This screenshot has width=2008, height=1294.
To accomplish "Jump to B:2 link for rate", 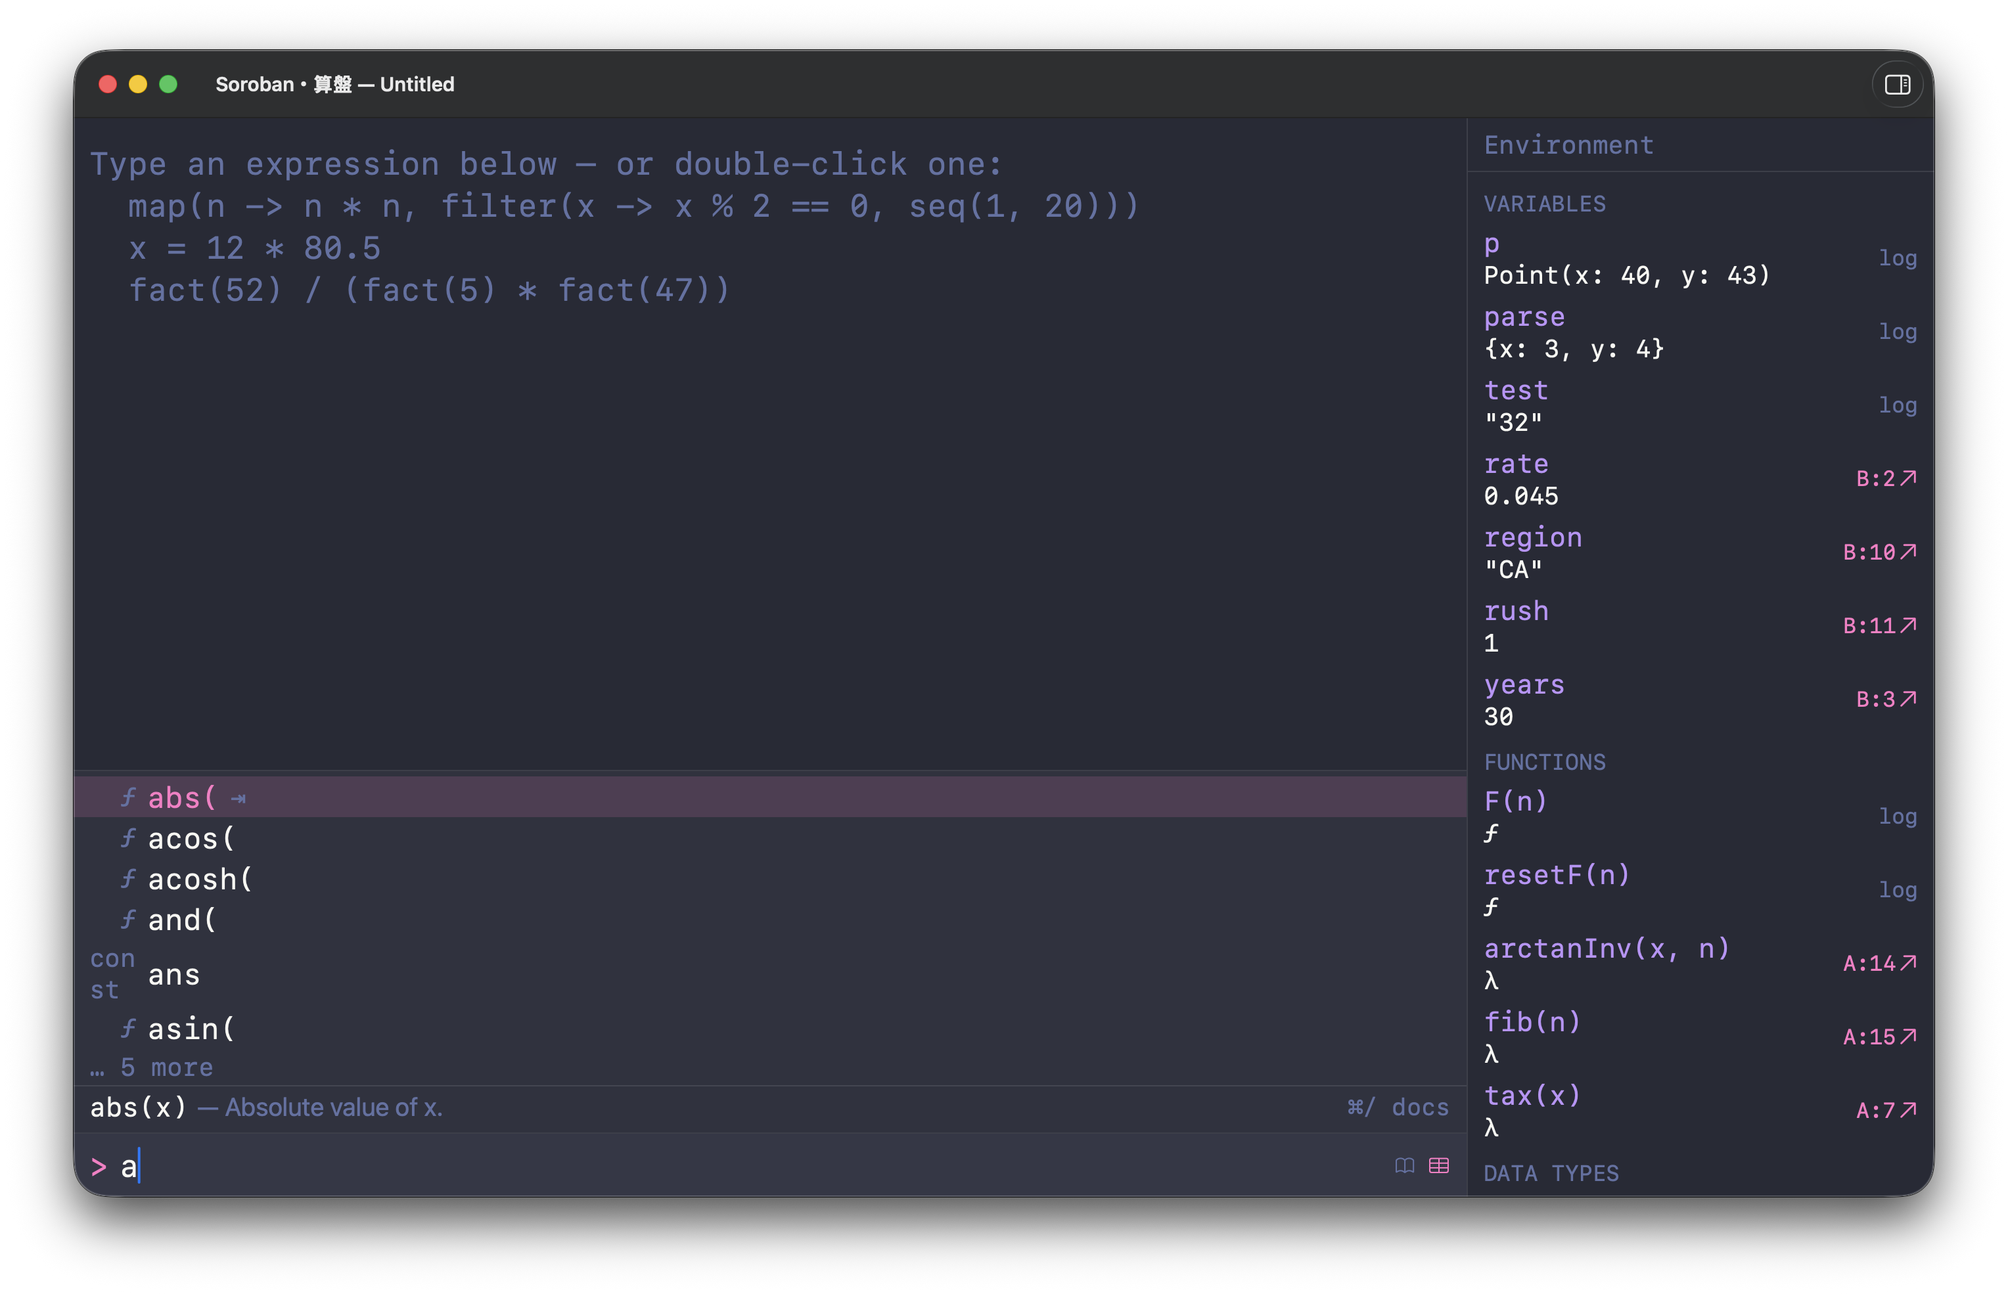I will coord(1885,478).
